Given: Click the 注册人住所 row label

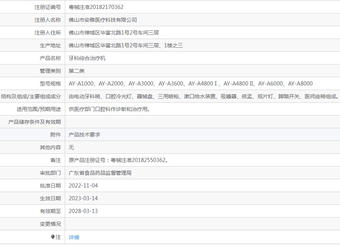Looking at the screenshot, I should tap(48, 33).
